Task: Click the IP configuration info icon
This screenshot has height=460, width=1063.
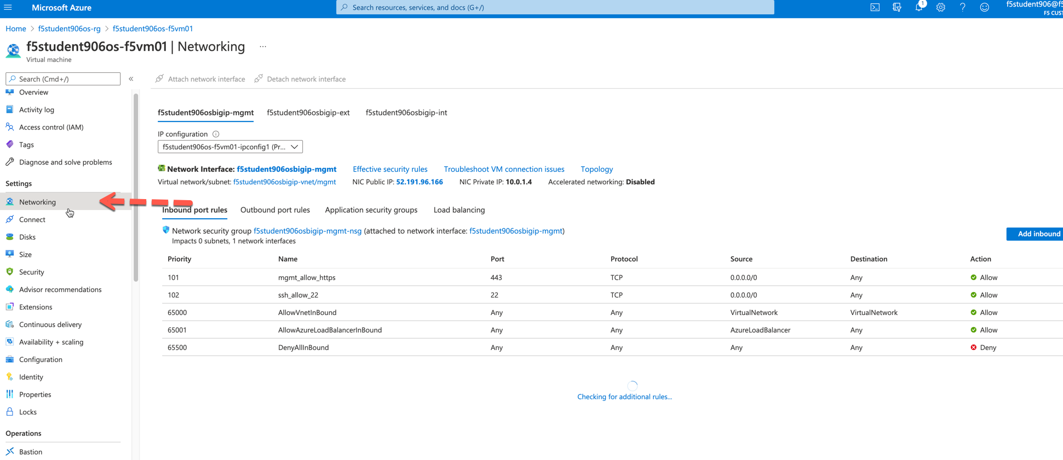Action: [x=216, y=134]
